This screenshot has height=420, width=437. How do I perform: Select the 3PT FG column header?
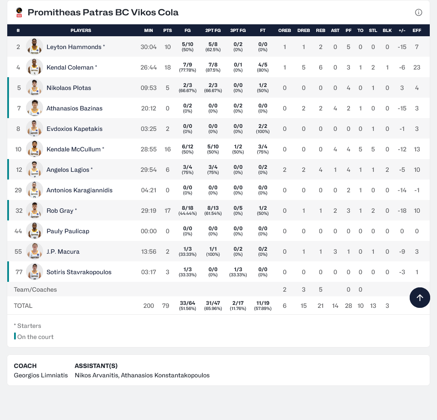coord(238,31)
